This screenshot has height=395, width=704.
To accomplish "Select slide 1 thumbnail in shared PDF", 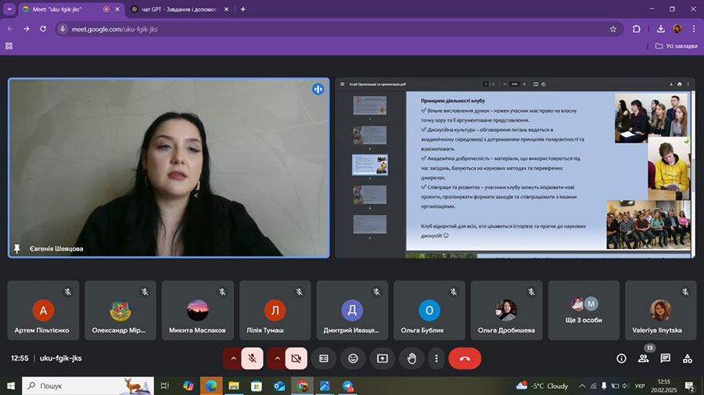I will [370, 105].
